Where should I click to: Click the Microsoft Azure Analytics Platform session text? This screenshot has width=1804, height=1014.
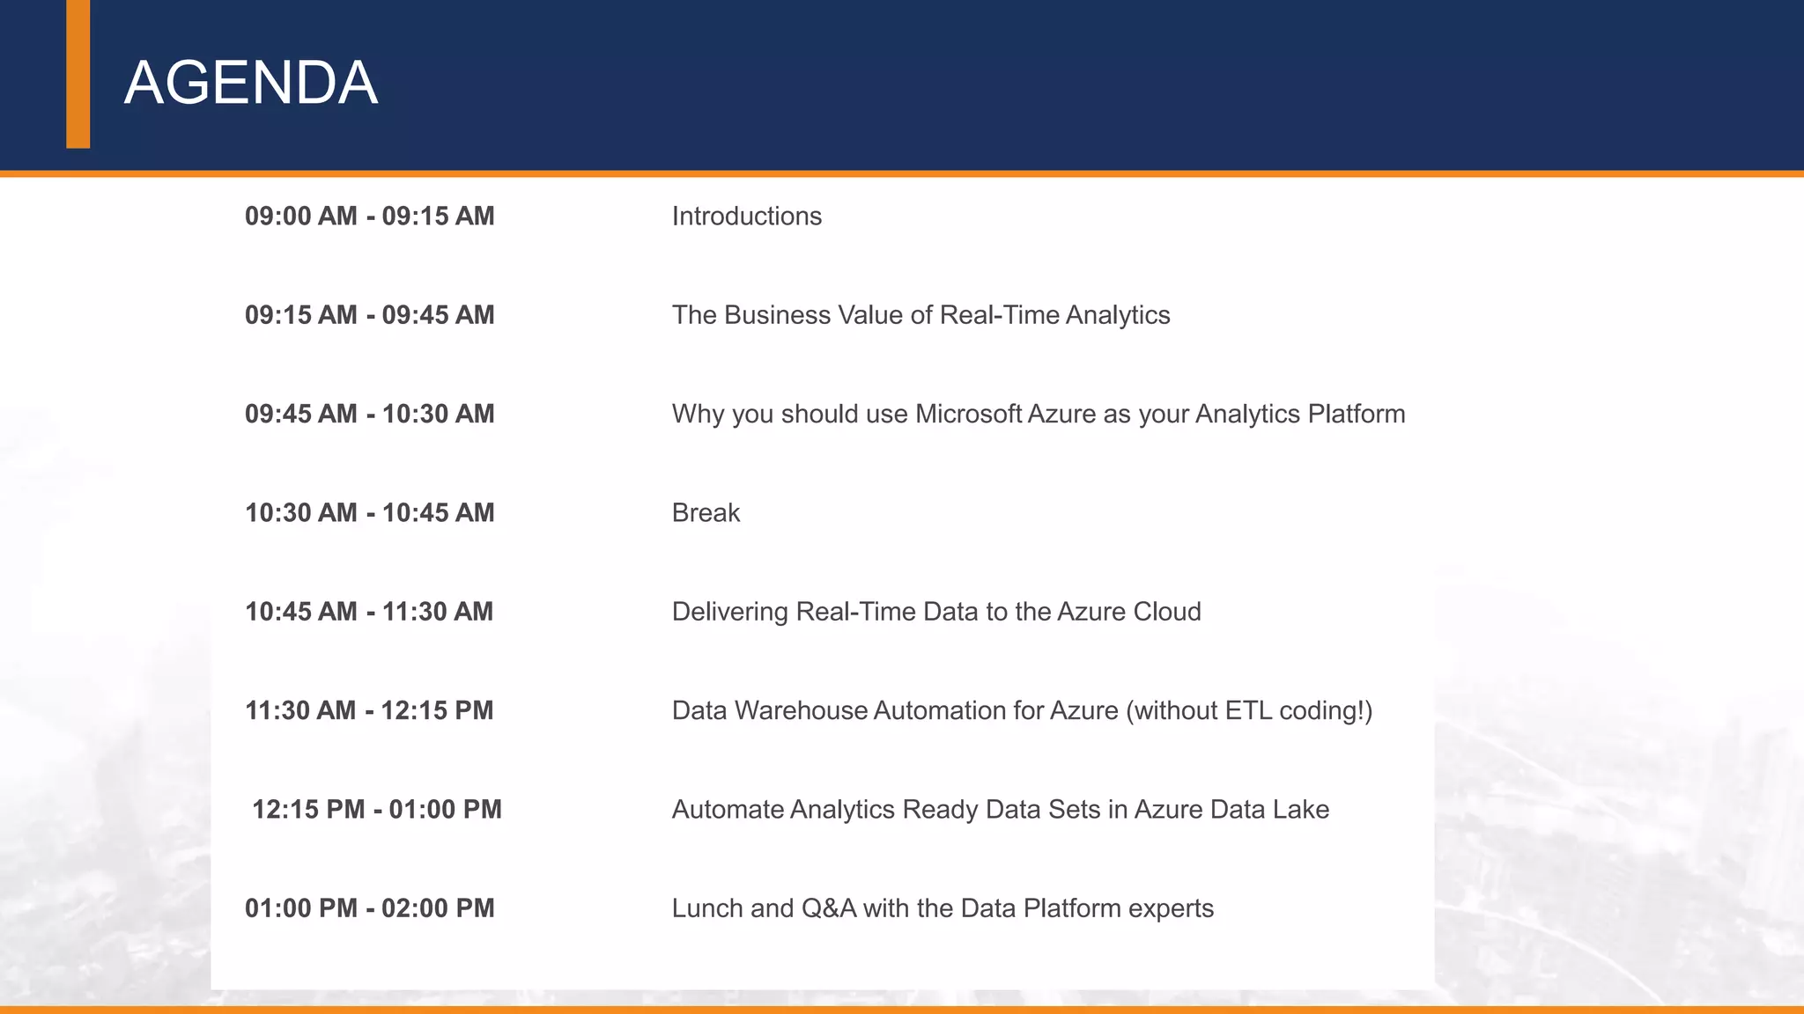click(x=1038, y=414)
